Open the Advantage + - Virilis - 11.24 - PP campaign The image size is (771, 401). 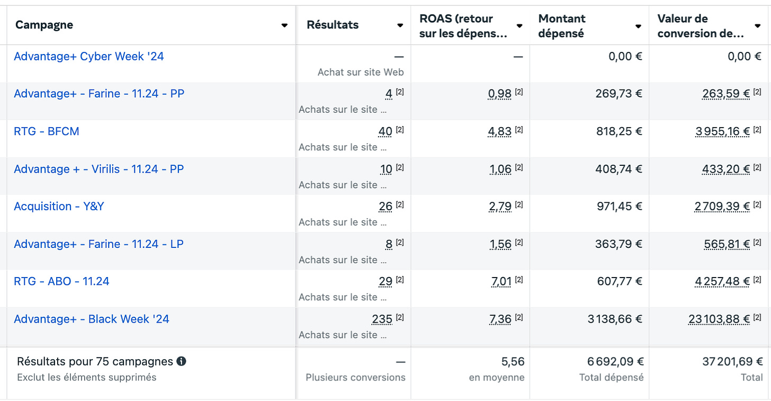99,169
